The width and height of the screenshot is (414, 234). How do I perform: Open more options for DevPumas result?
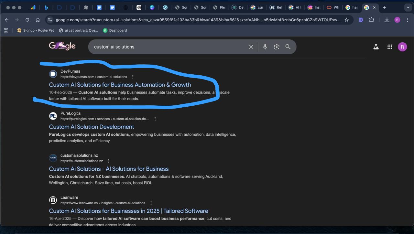(133, 77)
